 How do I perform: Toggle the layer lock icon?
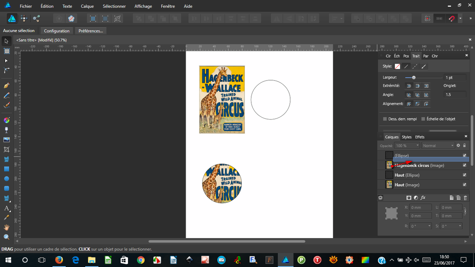464,146
